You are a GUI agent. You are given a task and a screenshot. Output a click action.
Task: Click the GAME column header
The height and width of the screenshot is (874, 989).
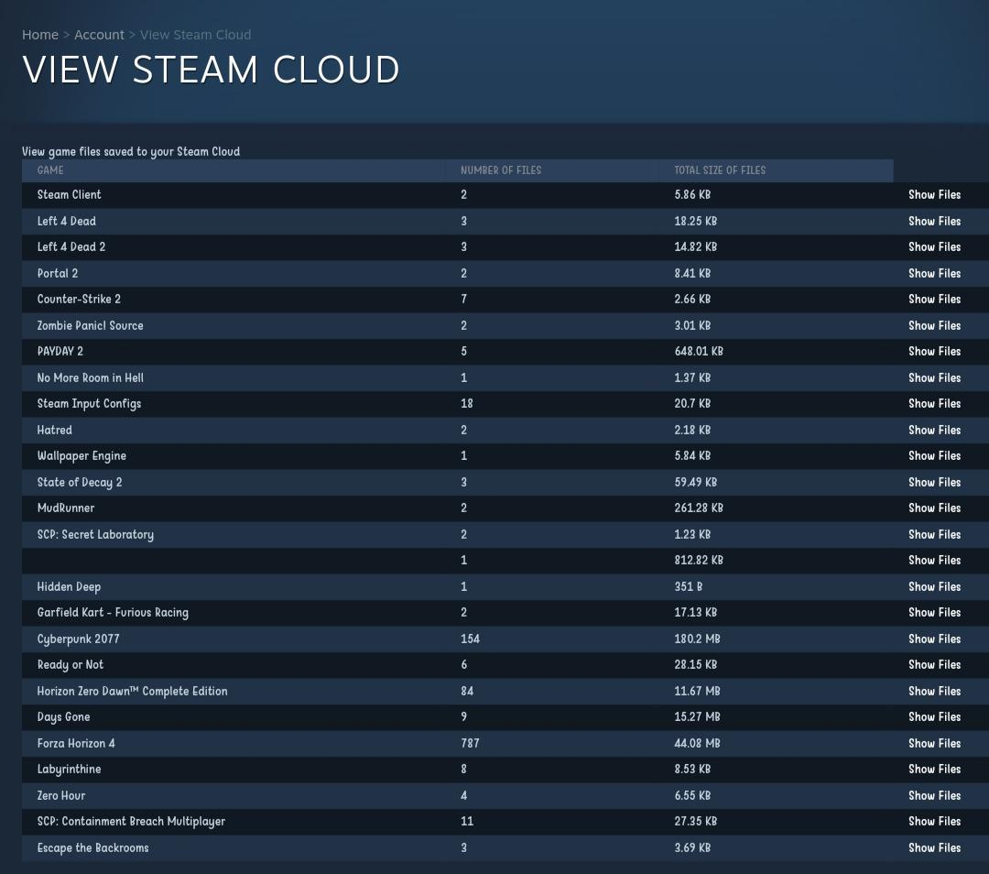[50, 170]
